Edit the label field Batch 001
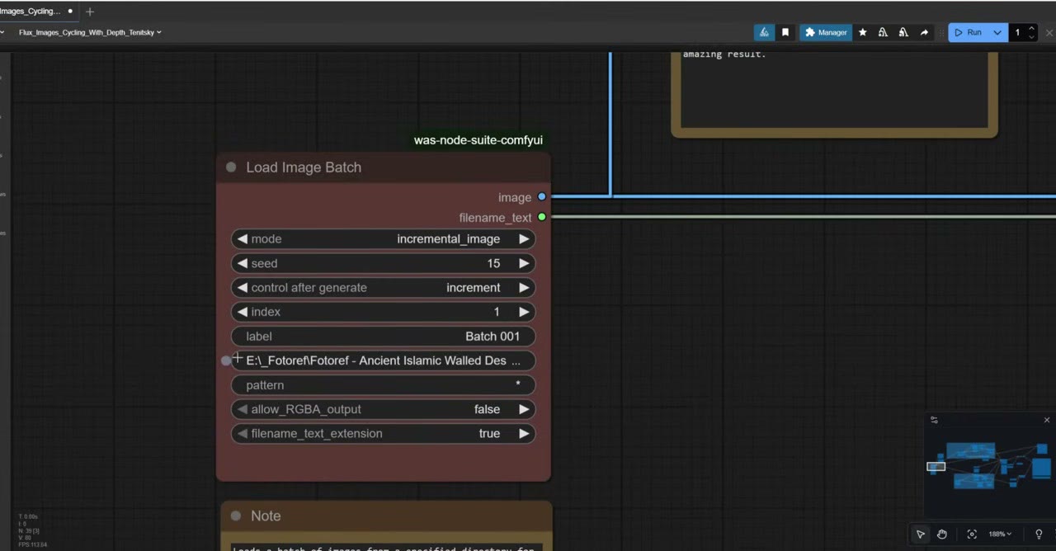The image size is (1056, 551). tap(383, 337)
